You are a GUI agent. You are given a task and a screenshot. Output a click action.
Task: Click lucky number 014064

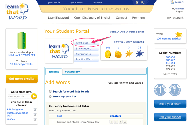click(x=170, y=63)
